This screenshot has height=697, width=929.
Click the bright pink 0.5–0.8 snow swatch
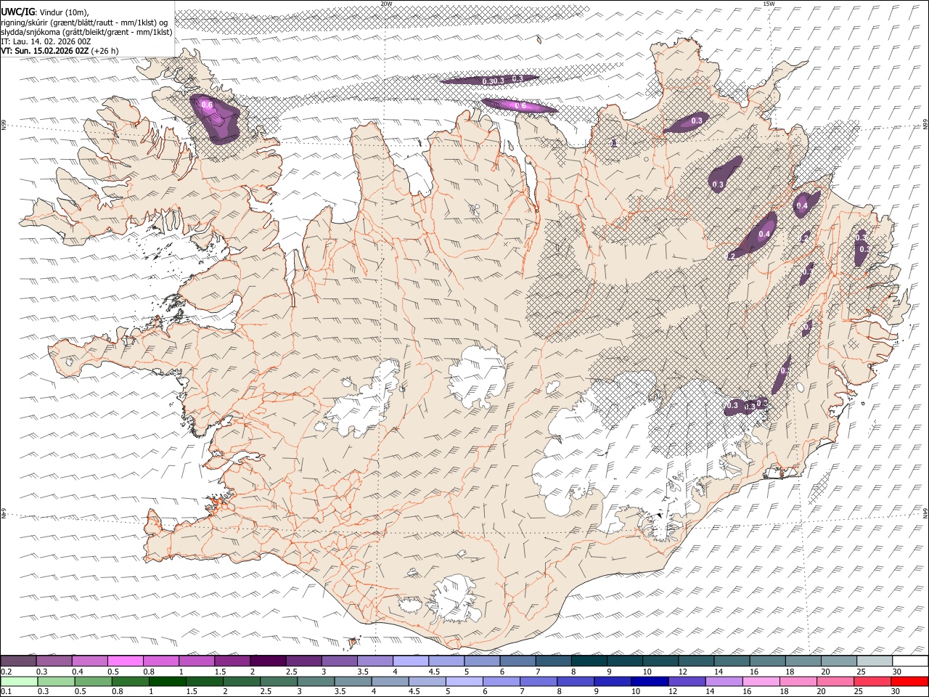click(x=126, y=661)
